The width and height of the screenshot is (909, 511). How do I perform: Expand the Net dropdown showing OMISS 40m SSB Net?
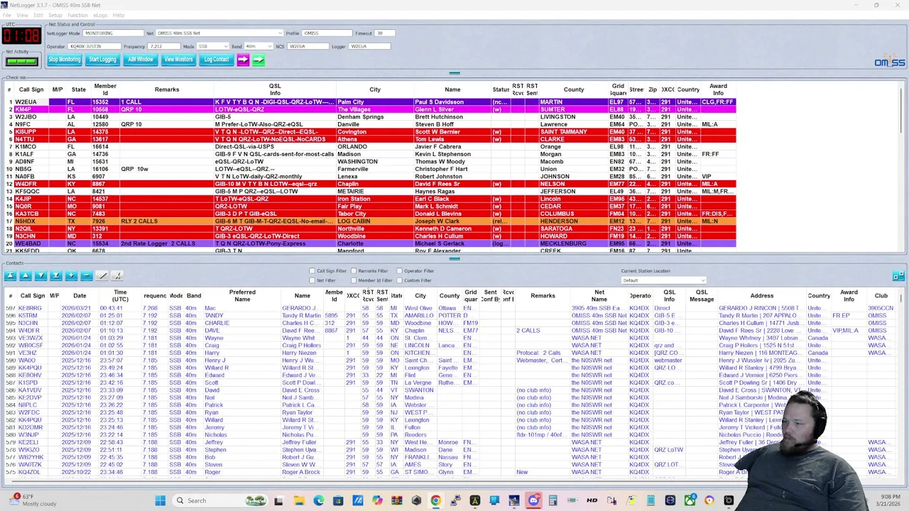tap(219, 33)
